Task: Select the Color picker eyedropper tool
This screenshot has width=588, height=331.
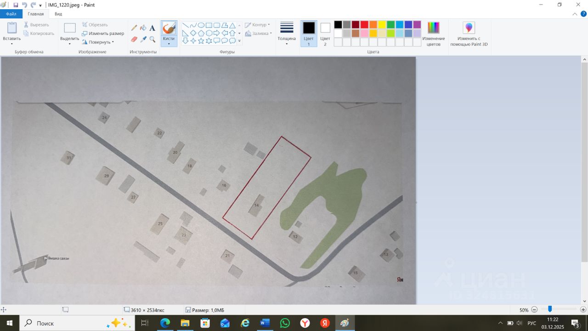Action: pos(143,40)
